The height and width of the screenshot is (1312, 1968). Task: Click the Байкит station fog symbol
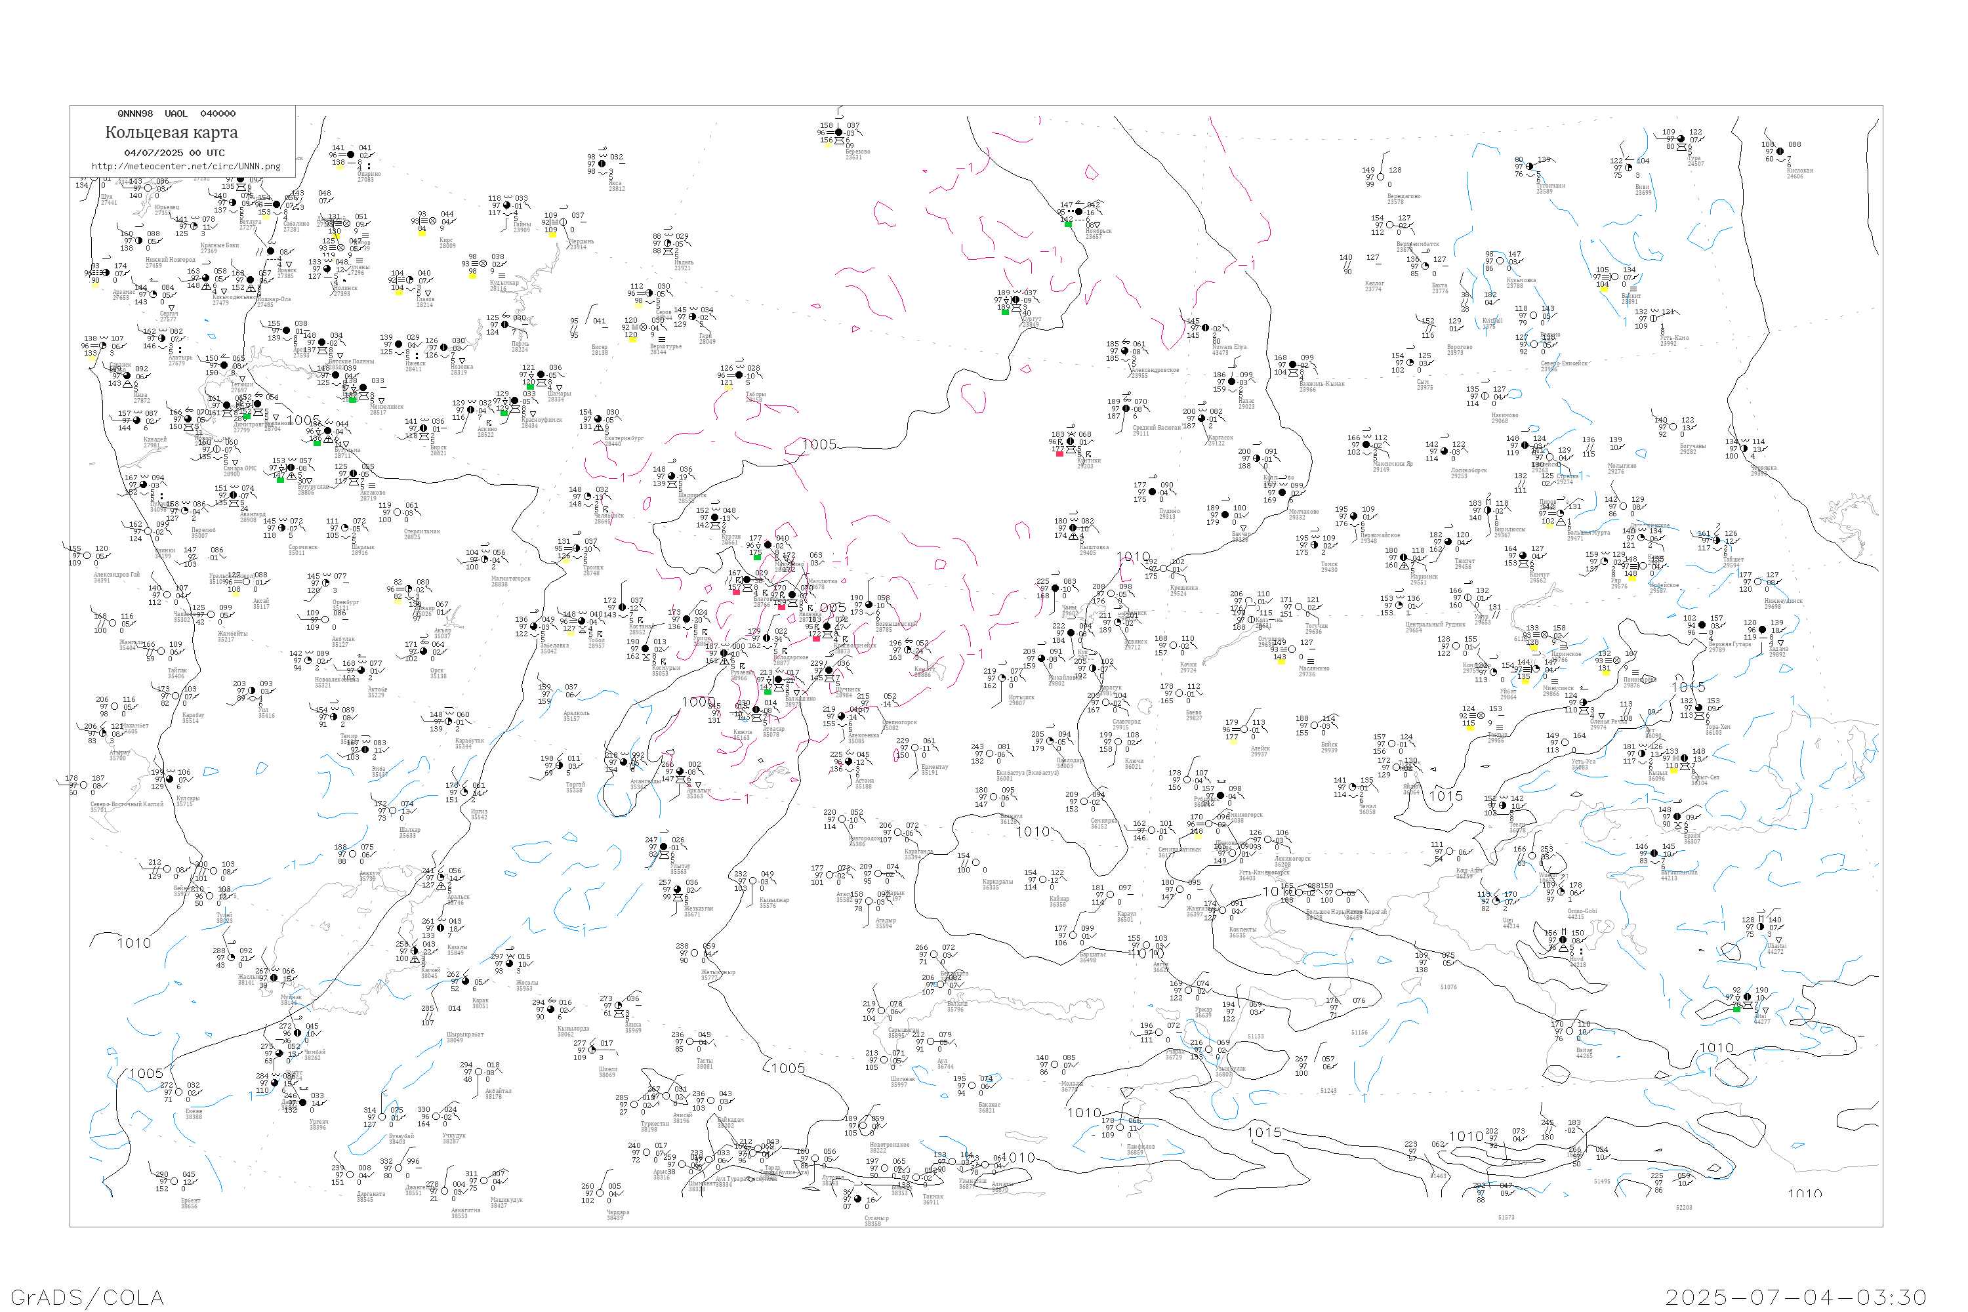coord(1607,277)
